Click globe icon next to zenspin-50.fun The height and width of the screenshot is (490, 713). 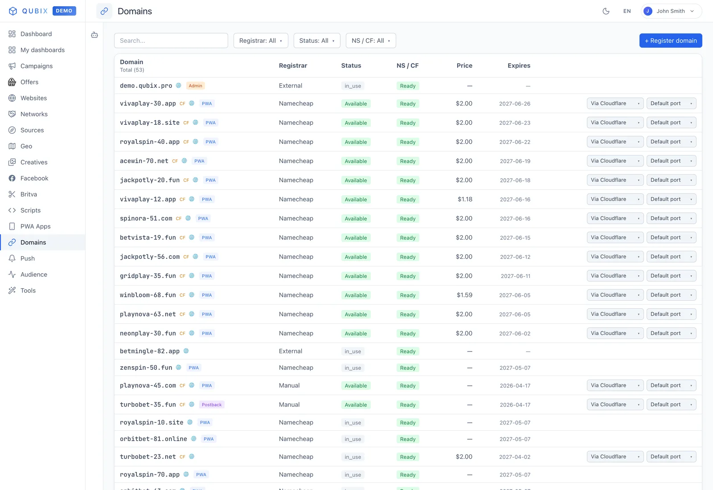pos(179,367)
